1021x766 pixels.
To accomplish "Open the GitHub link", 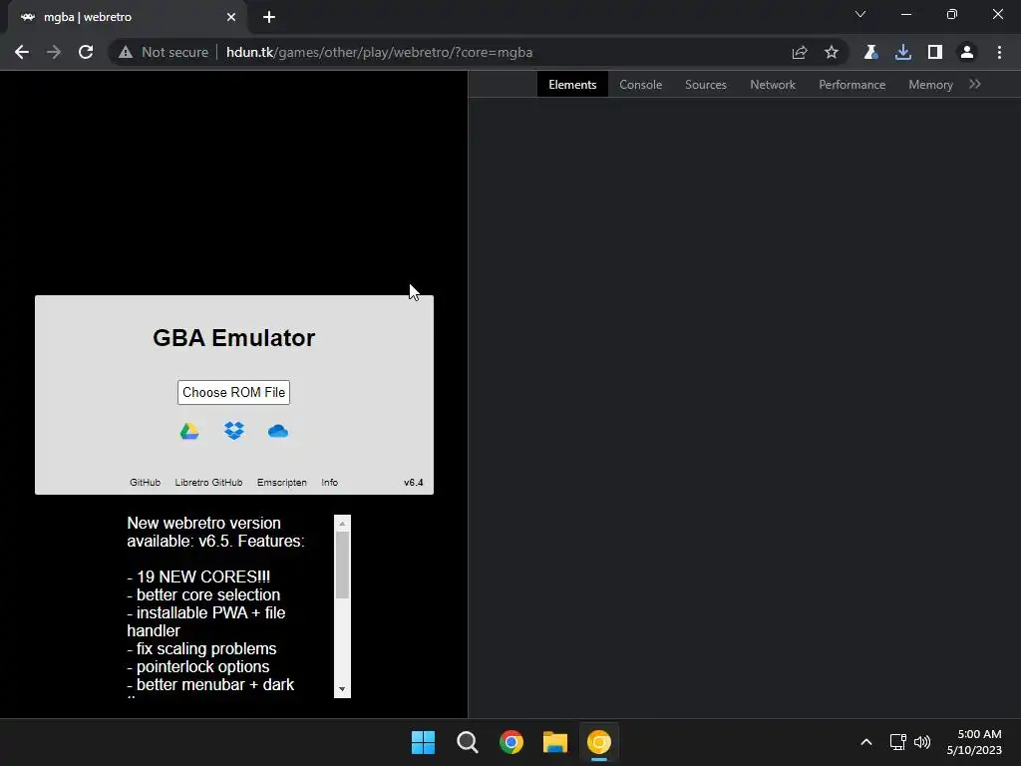I will 145,483.
